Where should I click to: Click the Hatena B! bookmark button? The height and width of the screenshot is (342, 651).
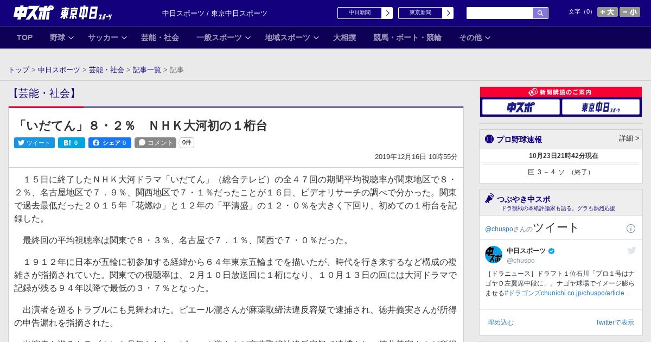point(72,143)
